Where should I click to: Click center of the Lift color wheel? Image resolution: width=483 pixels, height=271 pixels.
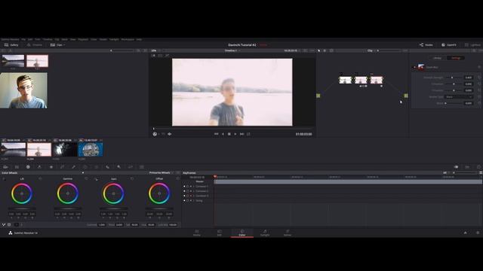pos(22,193)
